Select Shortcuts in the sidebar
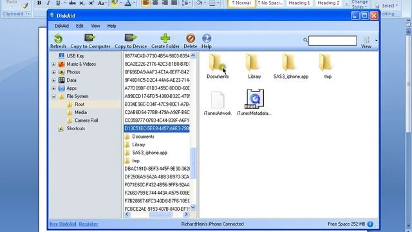Image resolution: width=412 pixels, height=232 pixels. click(x=76, y=128)
